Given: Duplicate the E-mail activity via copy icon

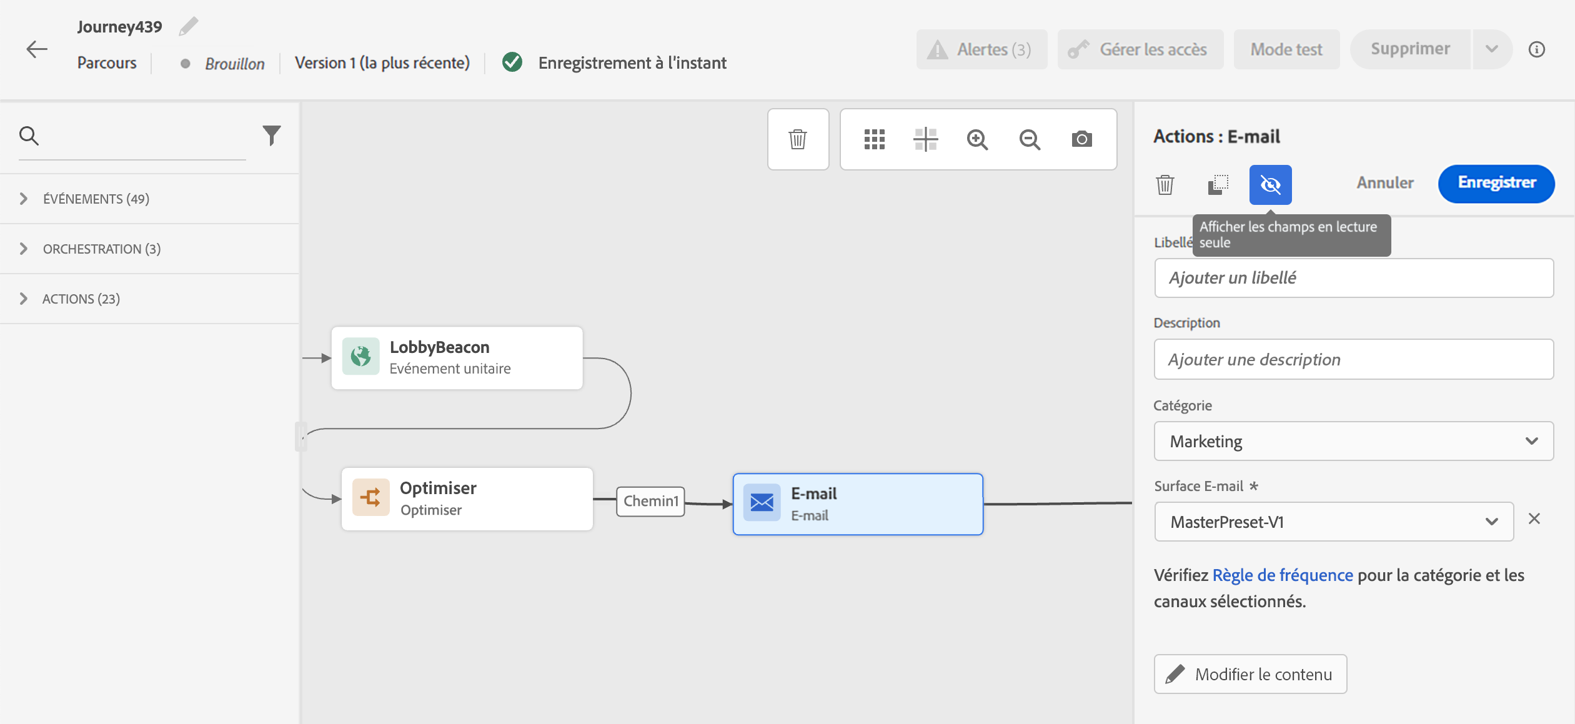Looking at the screenshot, I should coord(1218,185).
